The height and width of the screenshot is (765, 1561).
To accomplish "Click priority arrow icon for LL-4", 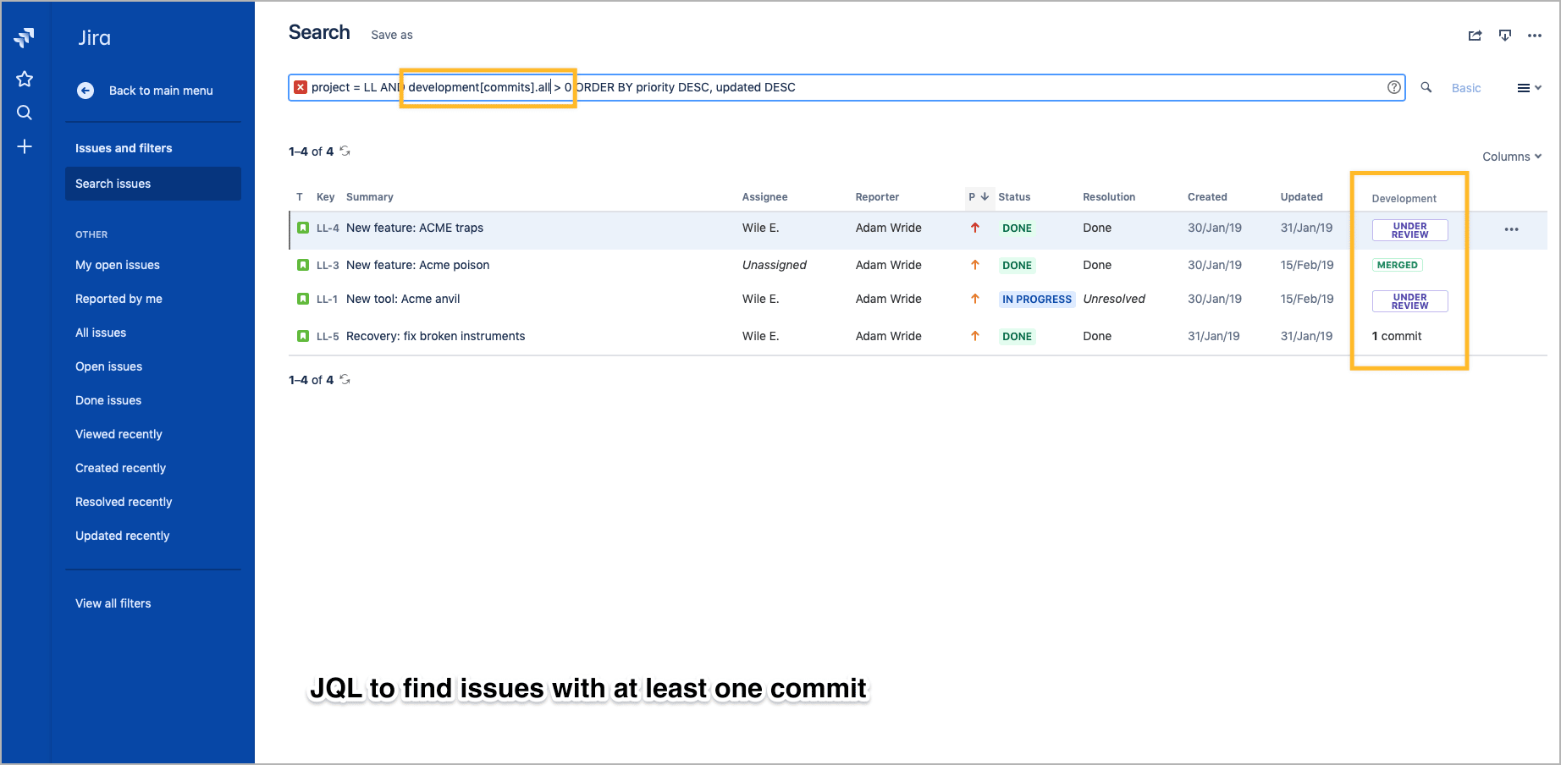I will pos(975,228).
